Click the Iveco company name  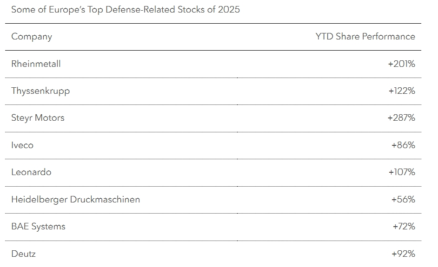click(x=22, y=145)
